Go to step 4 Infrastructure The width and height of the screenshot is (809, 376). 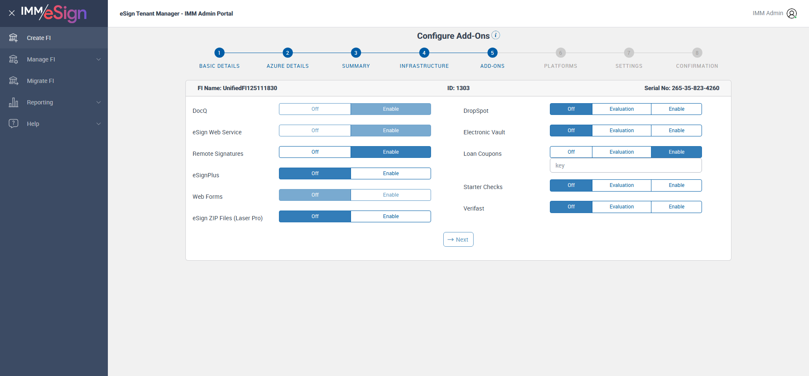pyautogui.click(x=424, y=53)
